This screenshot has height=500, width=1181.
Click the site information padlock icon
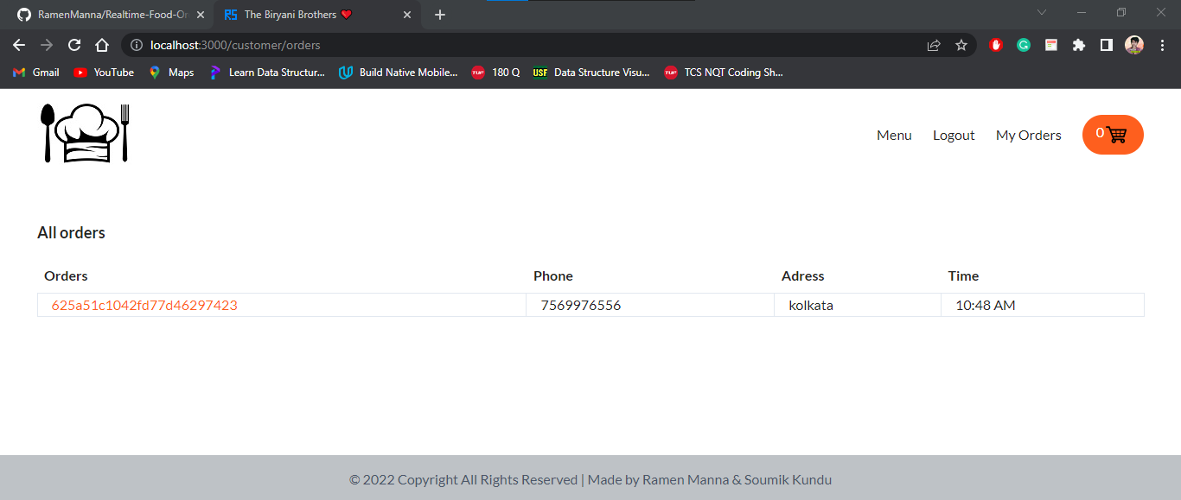[x=137, y=44]
